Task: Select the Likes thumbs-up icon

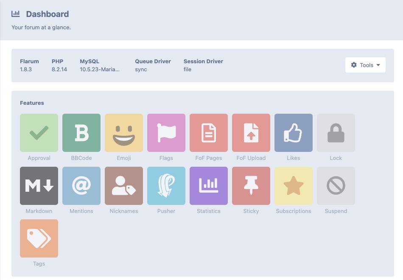Action: 293,132
